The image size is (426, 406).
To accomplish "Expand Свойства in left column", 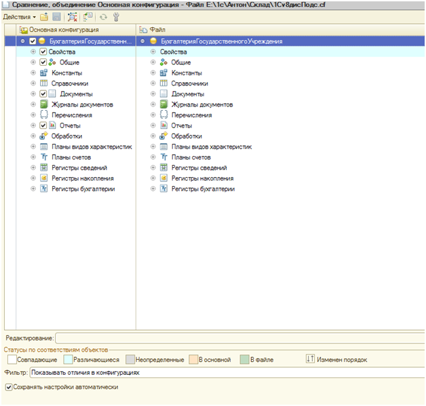I will tap(33, 52).
